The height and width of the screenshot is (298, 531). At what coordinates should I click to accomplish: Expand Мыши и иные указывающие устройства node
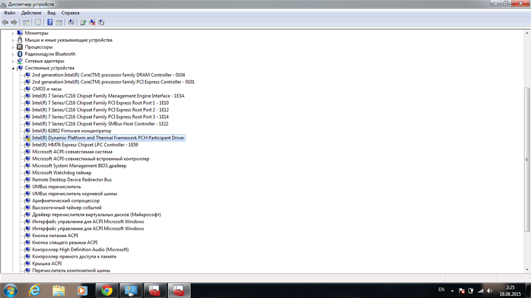13,40
